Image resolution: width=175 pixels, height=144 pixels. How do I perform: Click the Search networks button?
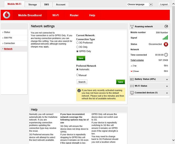(82, 82)
